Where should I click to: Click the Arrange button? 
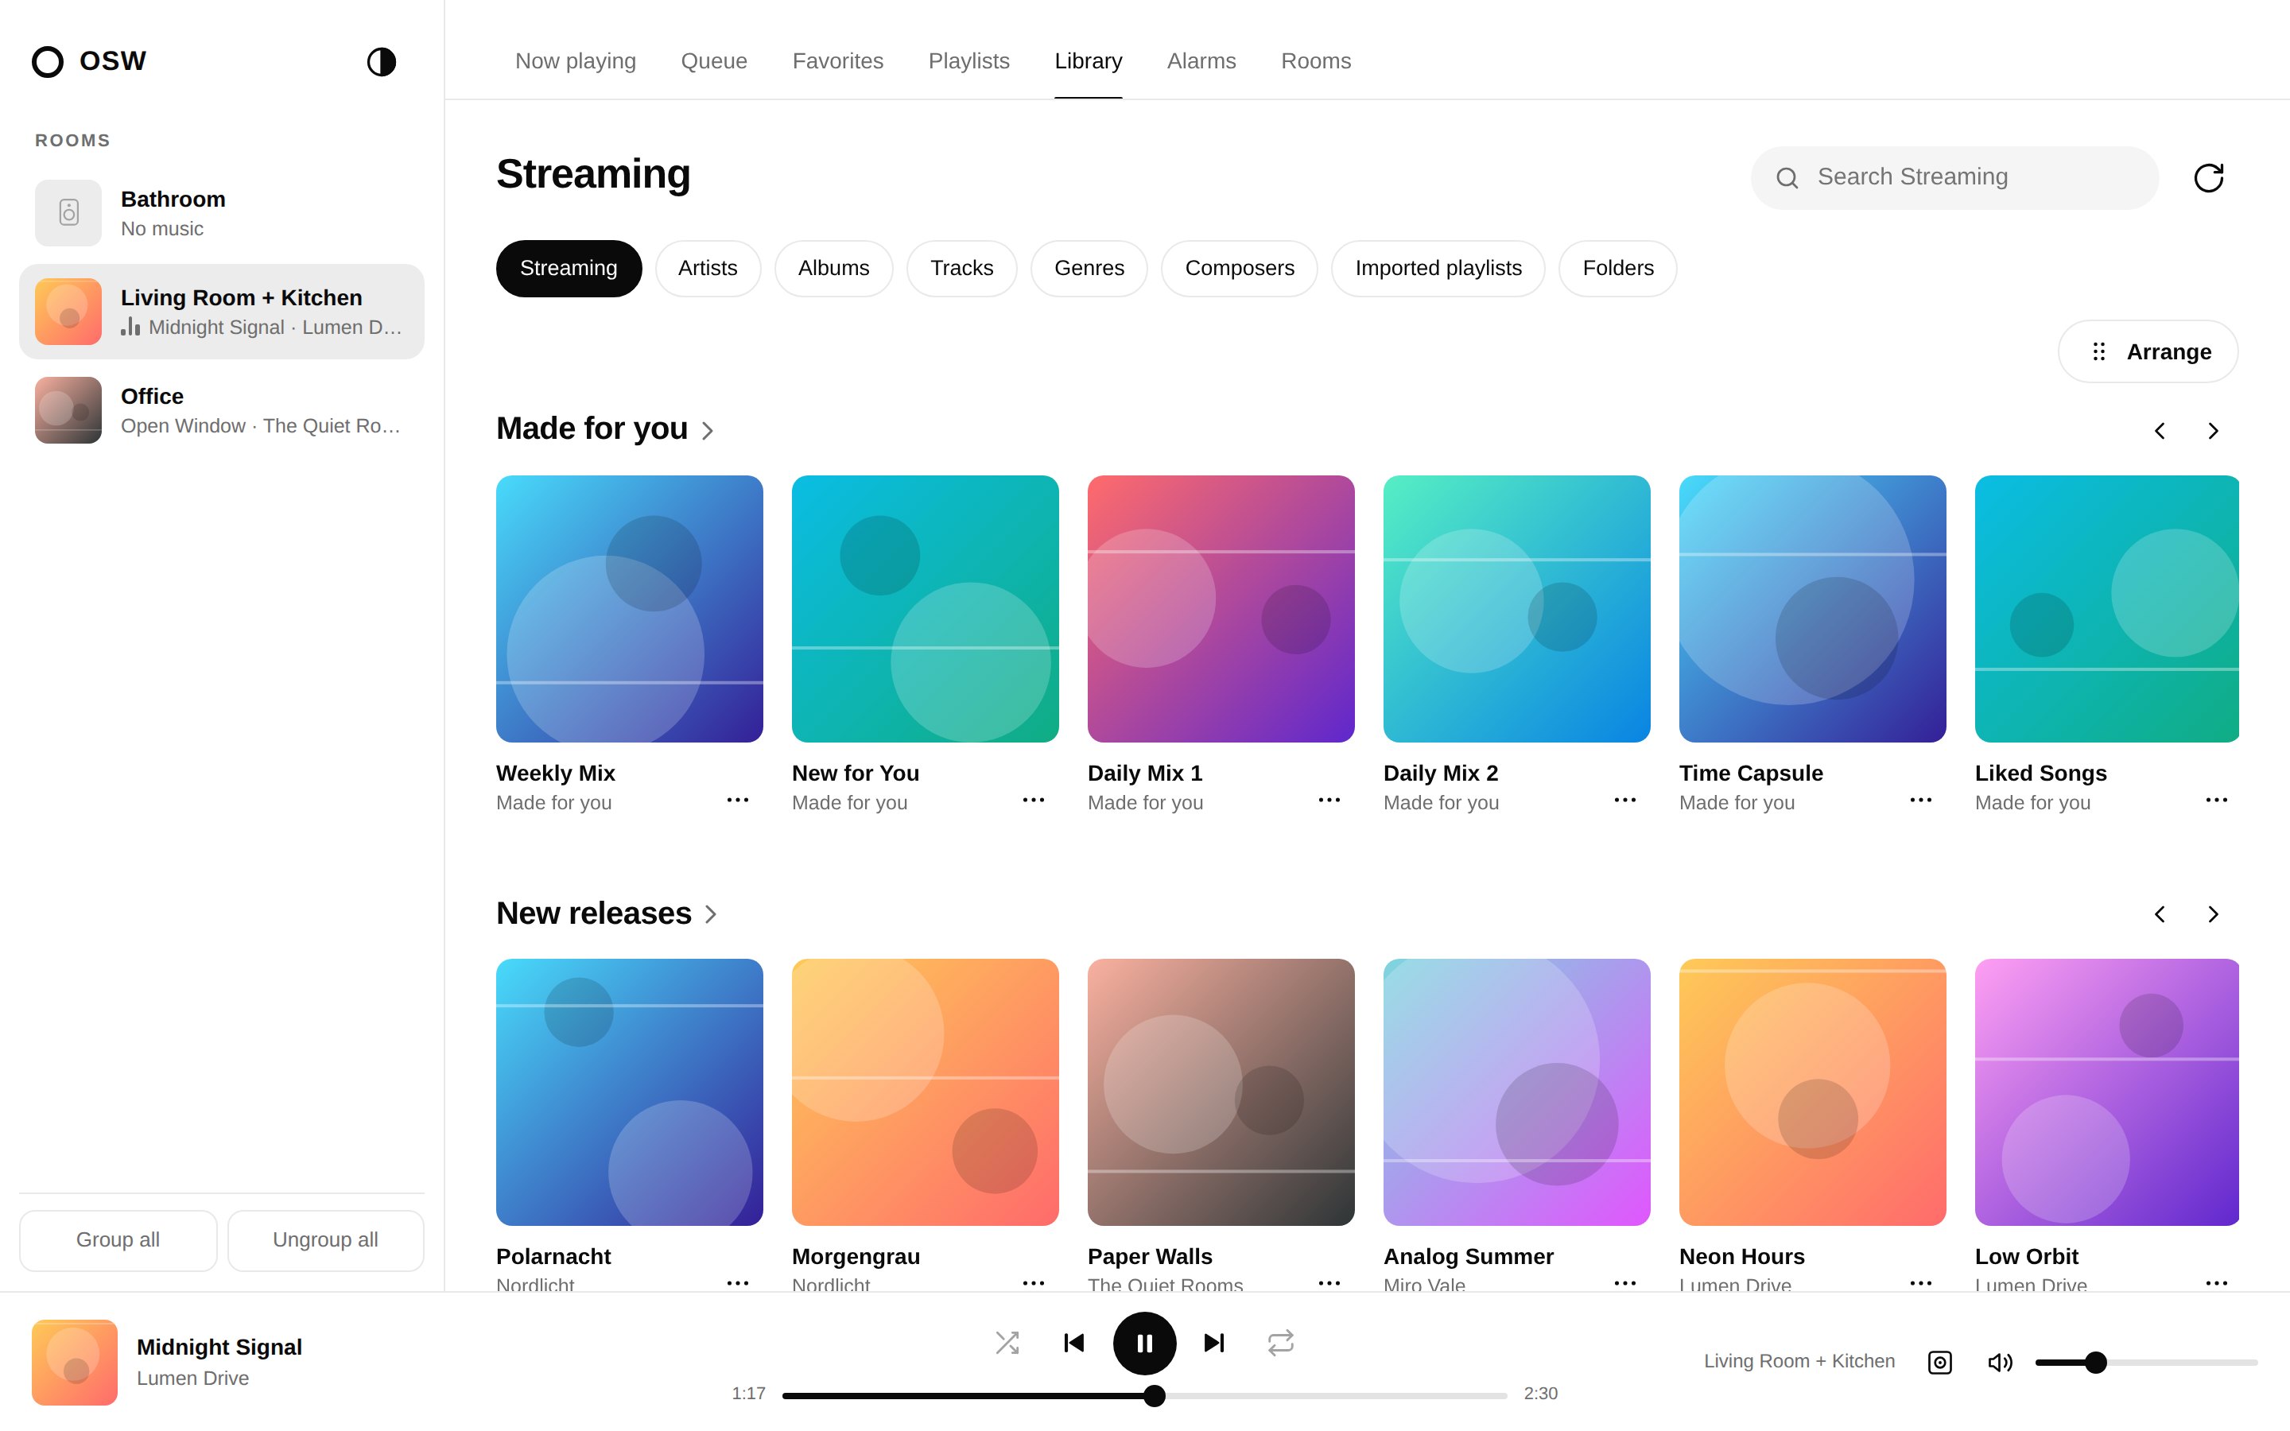coord(2147,351)
